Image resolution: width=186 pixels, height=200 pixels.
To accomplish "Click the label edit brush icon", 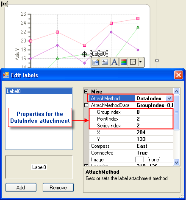I will click(96, 62).
